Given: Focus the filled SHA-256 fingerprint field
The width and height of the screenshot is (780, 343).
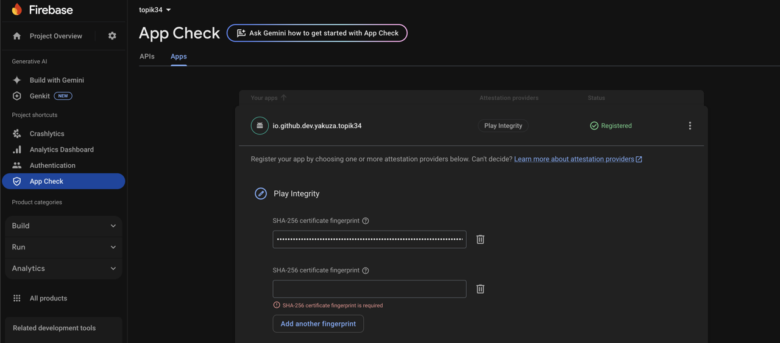Looking at the screenshot, I should [x=369, y=239].
